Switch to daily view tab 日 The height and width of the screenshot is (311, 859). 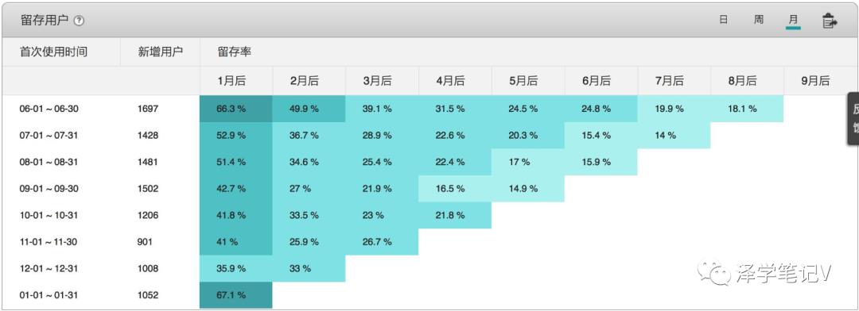(x=724, y=20)
